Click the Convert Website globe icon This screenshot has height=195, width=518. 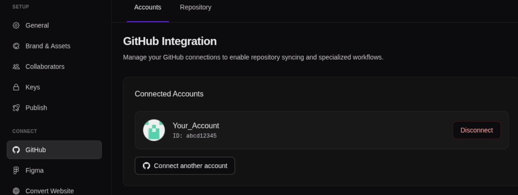click(16, 191)
